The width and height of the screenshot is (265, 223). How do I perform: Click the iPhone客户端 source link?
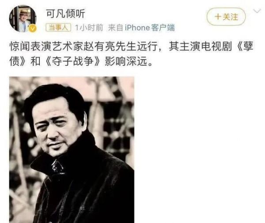[150, 28]
